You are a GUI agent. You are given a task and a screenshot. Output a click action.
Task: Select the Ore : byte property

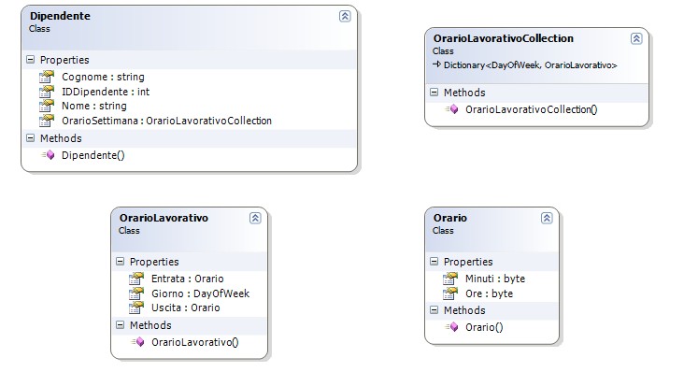coord(490,293)
